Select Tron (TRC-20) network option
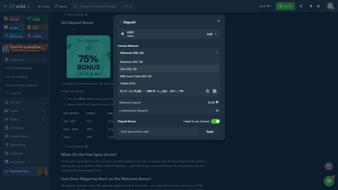Screen dimensions: 338x190 pyautogui.click(x=169, y=69)
